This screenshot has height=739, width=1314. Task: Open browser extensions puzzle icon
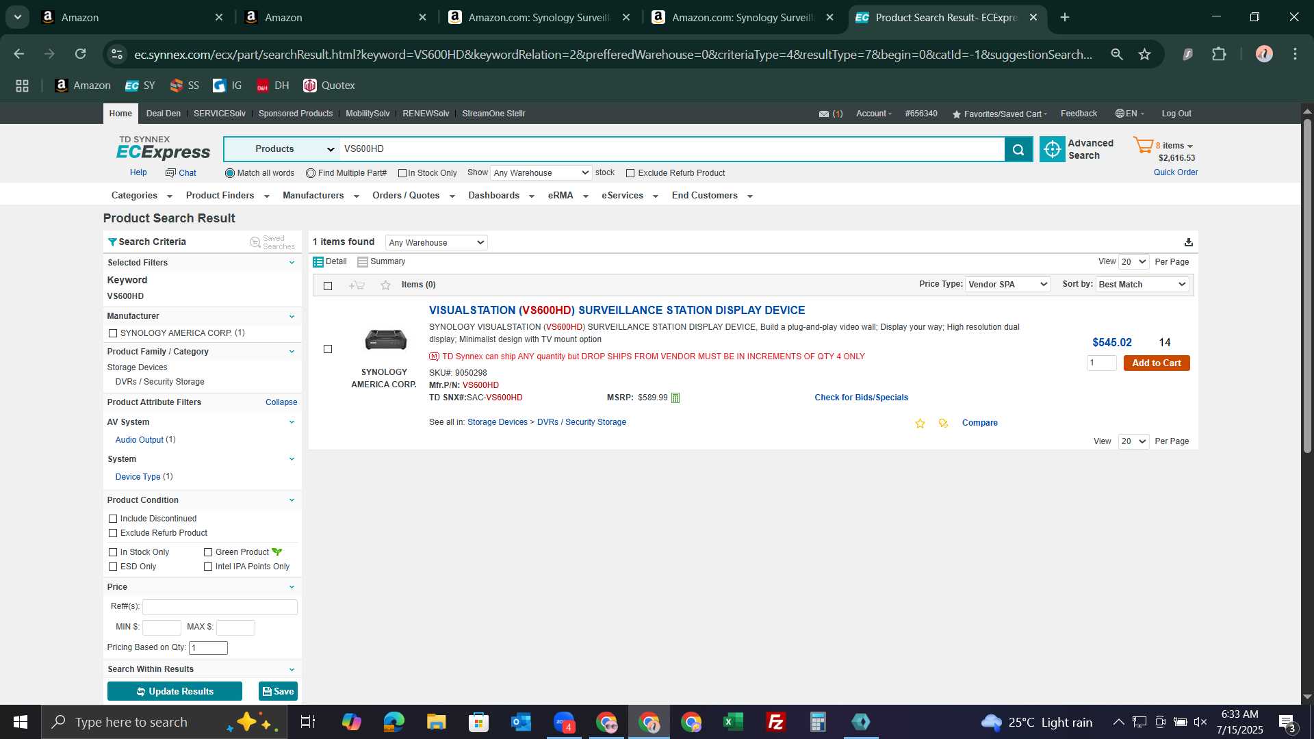1219,54
